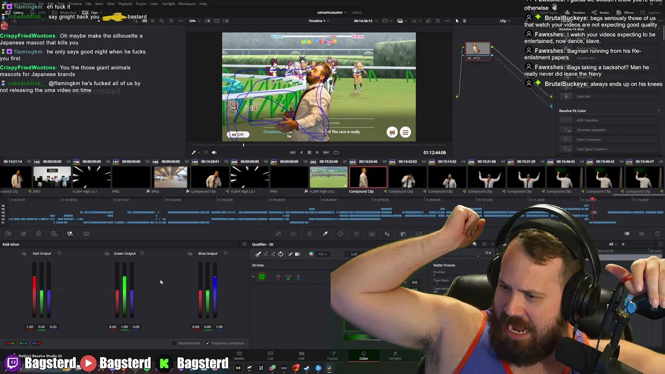Open the Tracker palette
The width and height of the screenshot is (665, 374).
(356, 234)
